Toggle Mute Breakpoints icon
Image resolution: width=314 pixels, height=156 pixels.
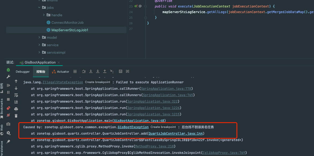(8, 115)
